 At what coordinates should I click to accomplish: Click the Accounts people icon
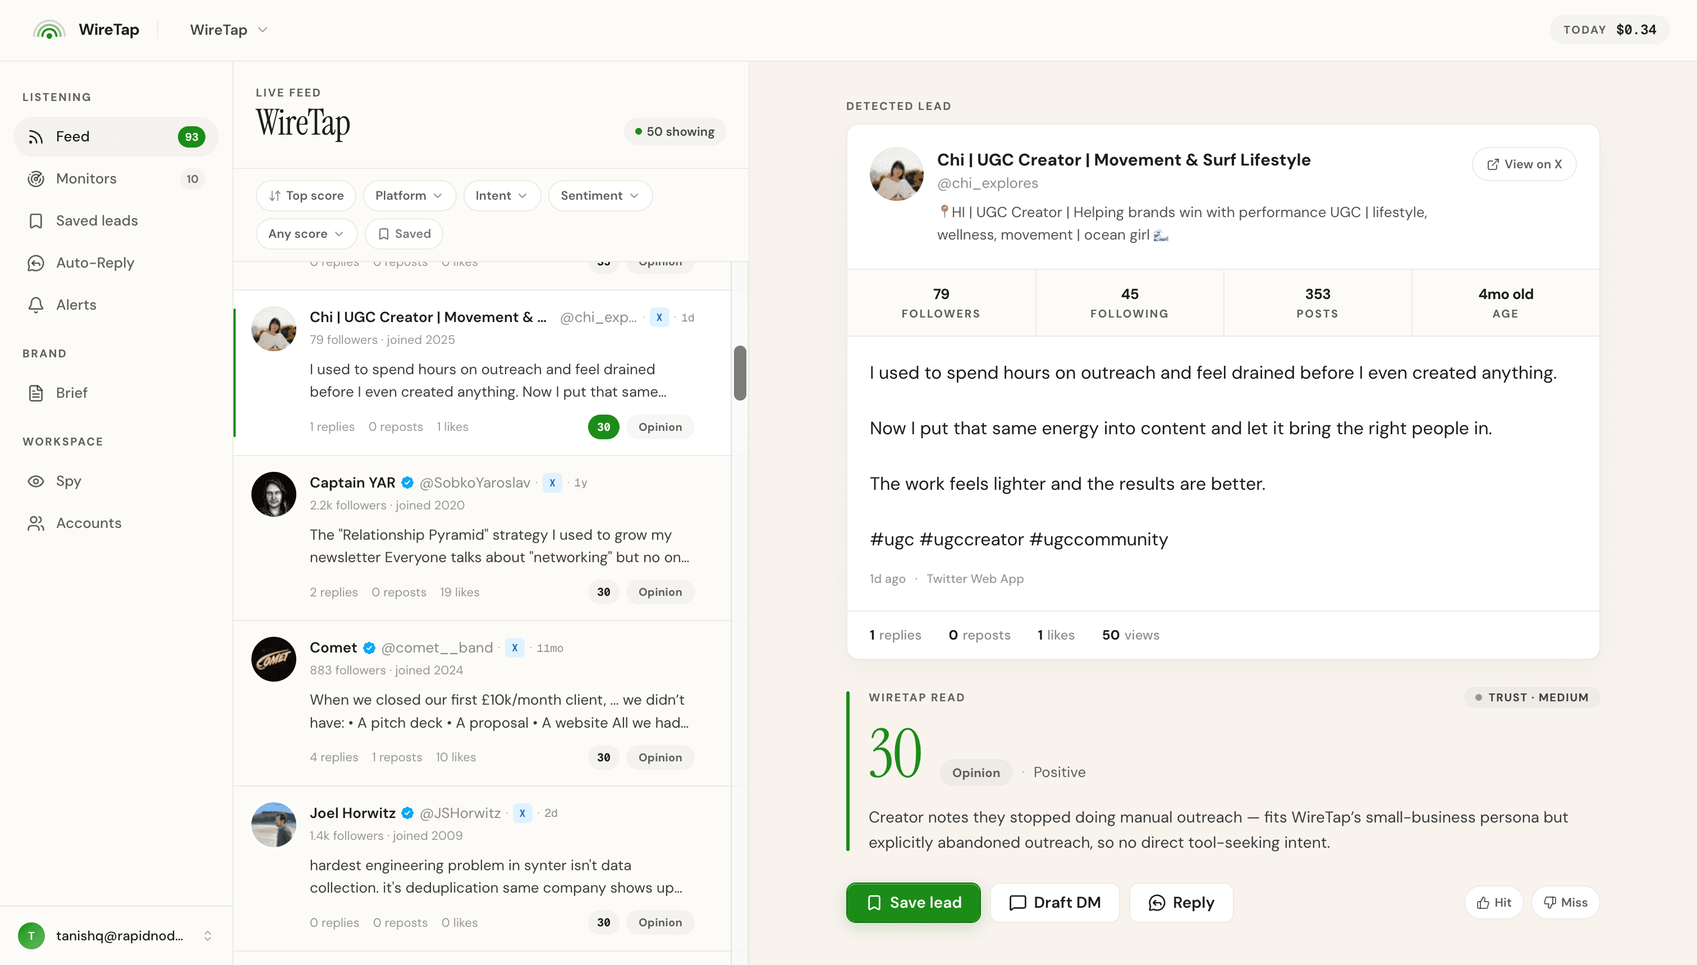36,523
